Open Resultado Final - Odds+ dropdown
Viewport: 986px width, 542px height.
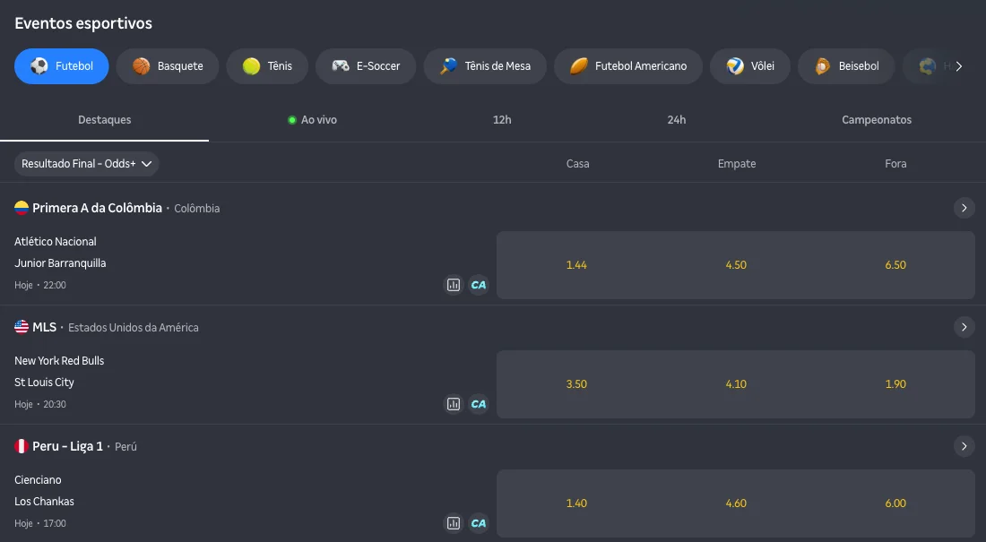click(x=87, y=163)
